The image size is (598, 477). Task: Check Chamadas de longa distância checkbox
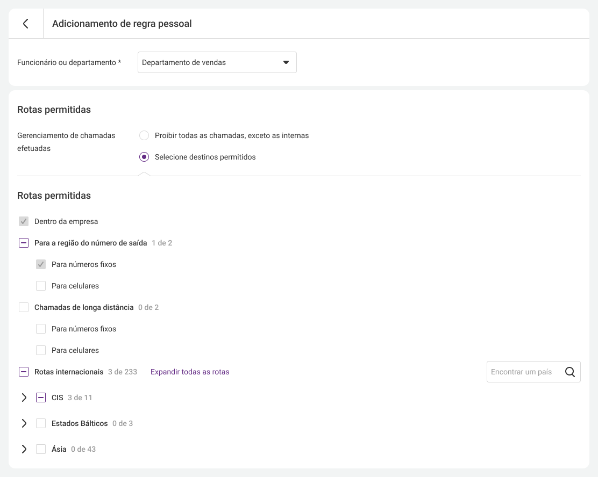point(24,307)
